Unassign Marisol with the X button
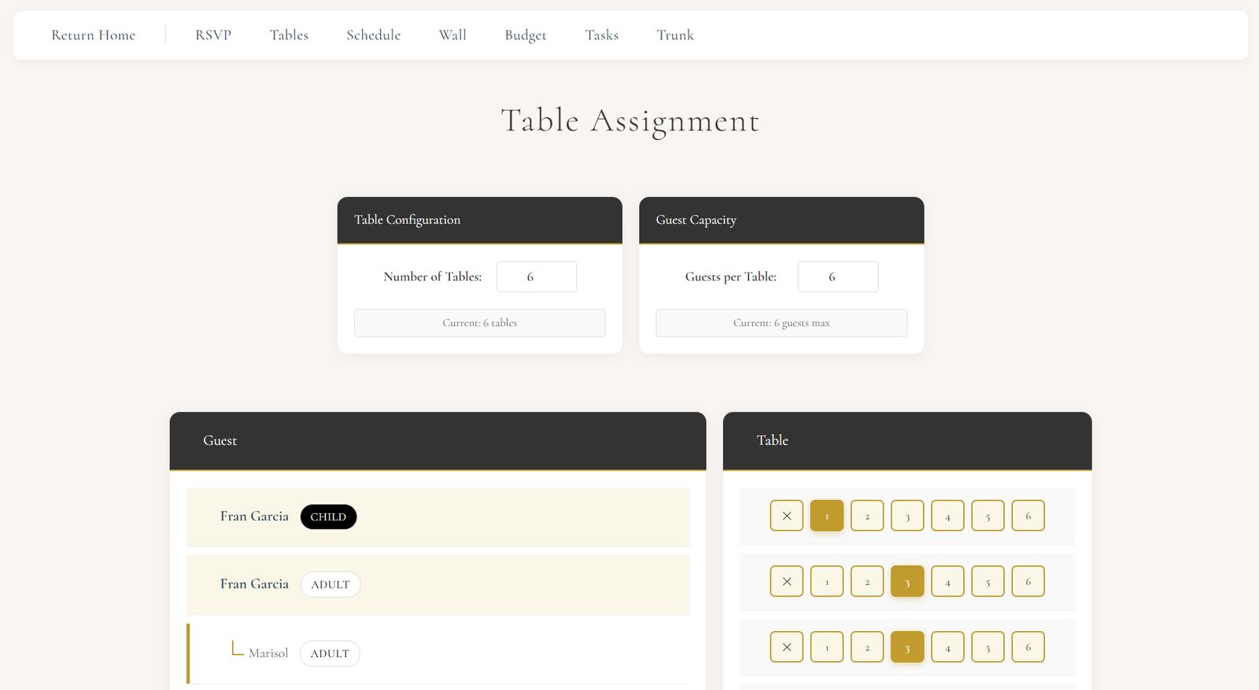Image resolution: width=1259 pixels, height=690 pixels. [x=787, y=647]
